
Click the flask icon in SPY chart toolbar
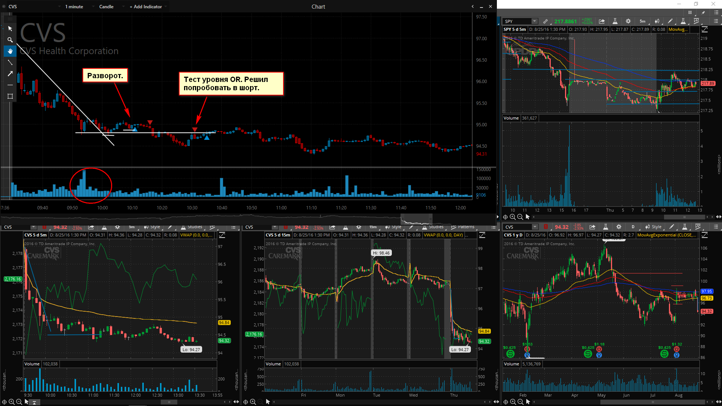pyautogui.click(x=615, y=21)
